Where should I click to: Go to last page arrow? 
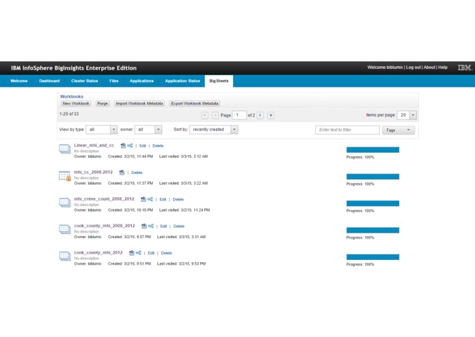click(271, 115)
